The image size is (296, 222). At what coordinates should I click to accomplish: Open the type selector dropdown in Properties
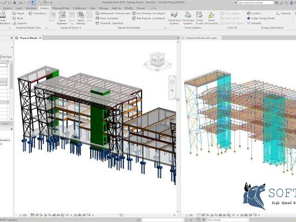[12, 47]
